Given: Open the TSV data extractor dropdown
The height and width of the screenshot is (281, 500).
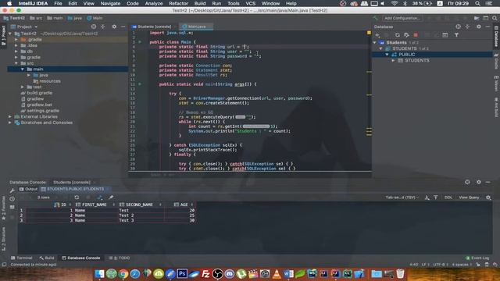Looking at the screenshot, I should pyautogui.click(x=402, y=197).
